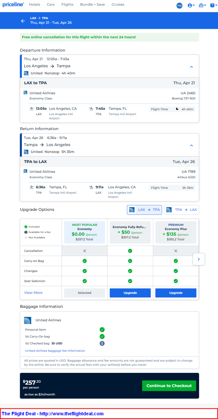218x419 pixels.
Task: Click flight number UA 2460
Action: 188,93
